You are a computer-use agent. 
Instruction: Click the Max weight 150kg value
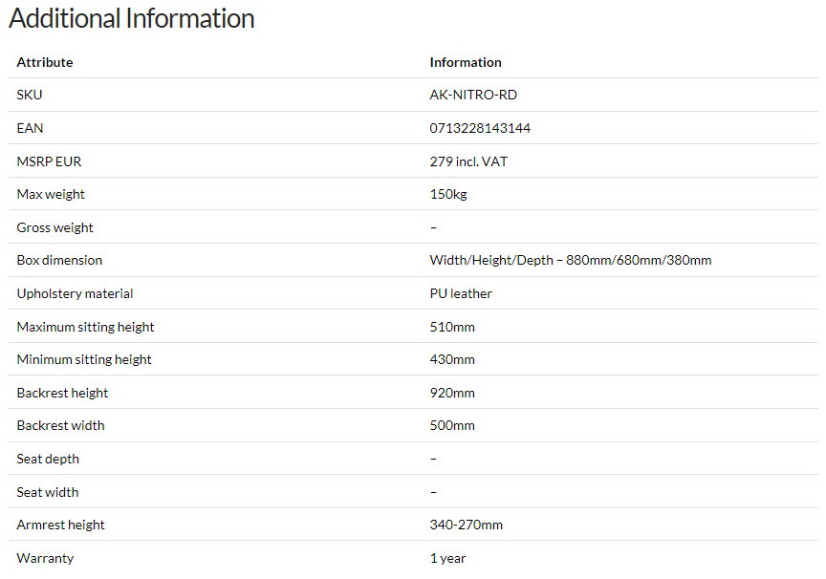(448, 194)
